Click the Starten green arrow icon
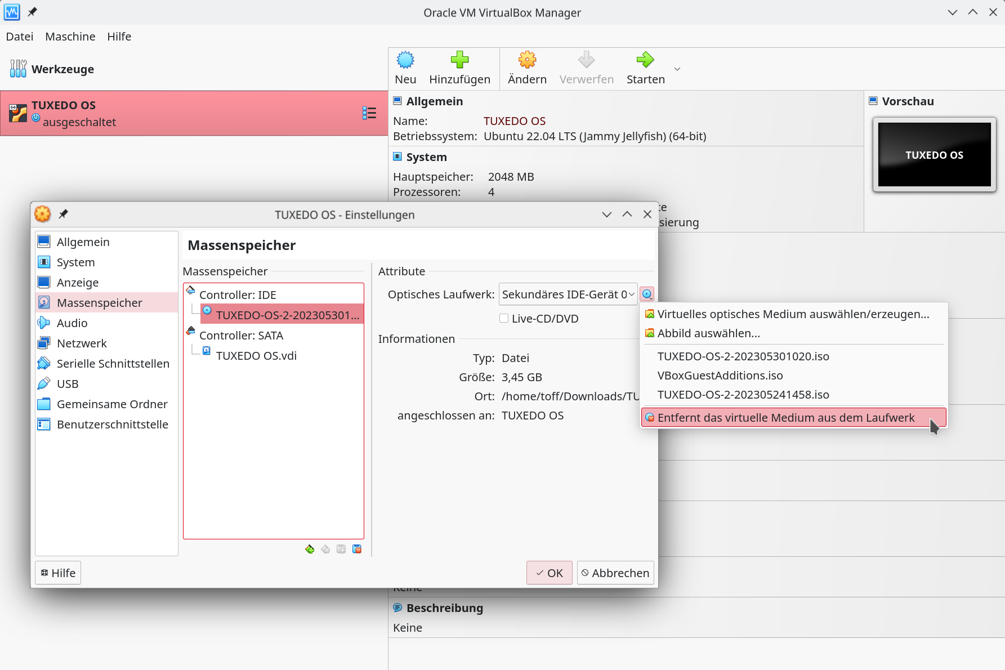 [645, 60]
